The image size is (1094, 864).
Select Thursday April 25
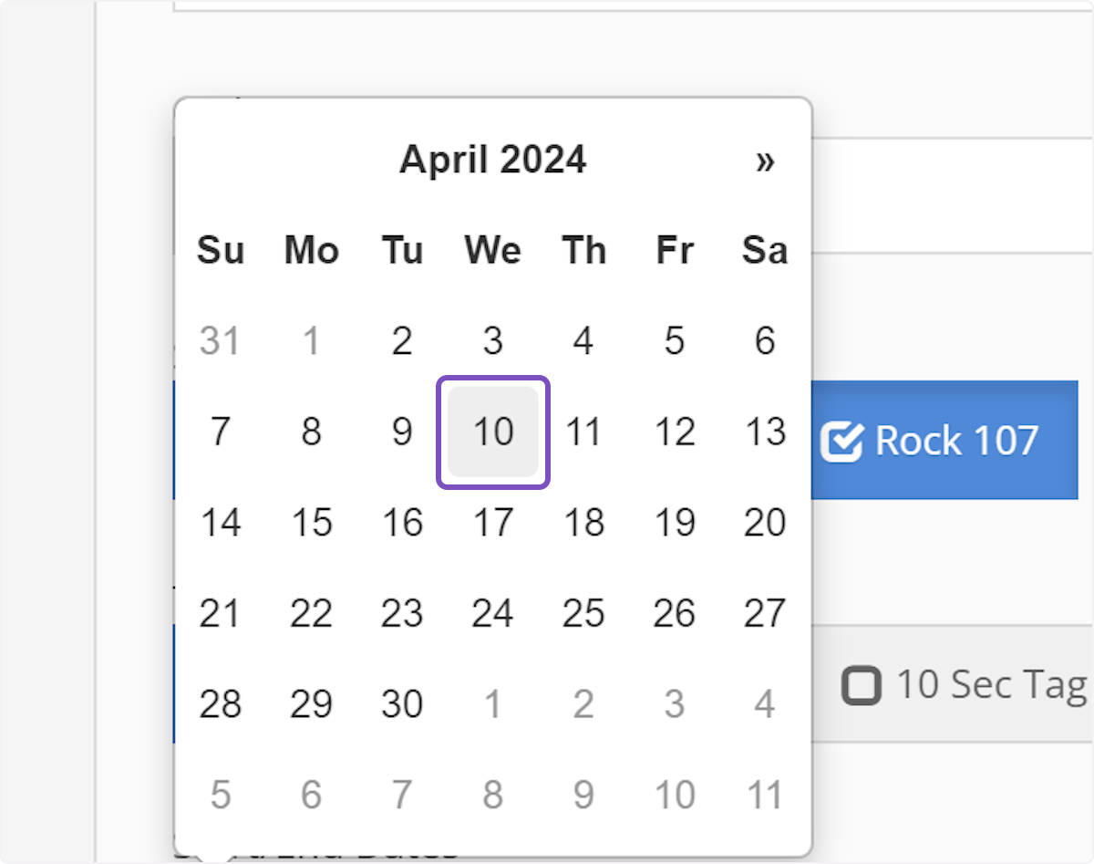coord(583,614)
